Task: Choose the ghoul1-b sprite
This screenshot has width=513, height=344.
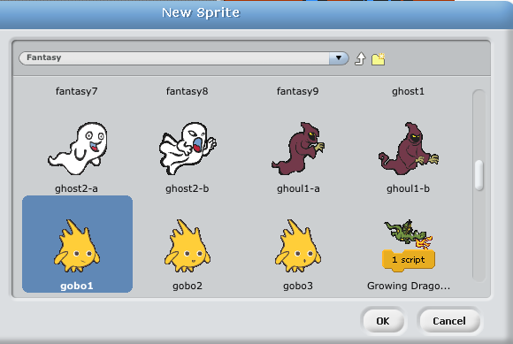Action: pyautogui.click(x=409, y=149)
